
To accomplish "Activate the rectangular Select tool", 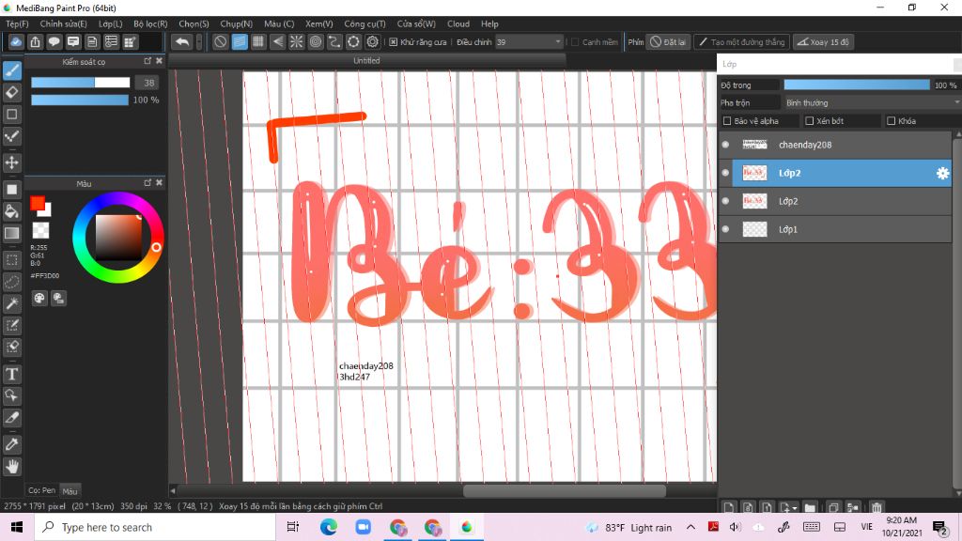I will (12, 260).
